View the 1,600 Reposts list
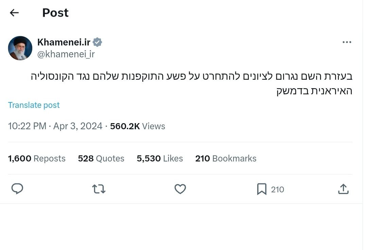The height and width of the screenshot is (250, 367). (x=37, y=158)
